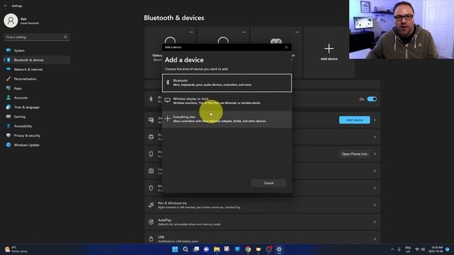Open the Add device tile with plus
The width and height of the screenshot is (454, 255).
point(329,52)
